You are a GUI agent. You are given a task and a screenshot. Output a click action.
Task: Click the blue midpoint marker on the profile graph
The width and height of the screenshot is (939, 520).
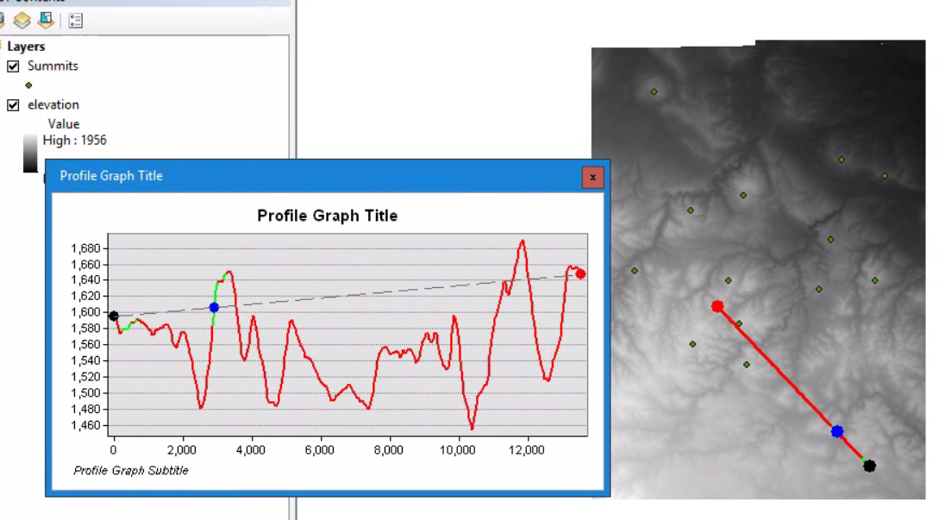point(215,307)
